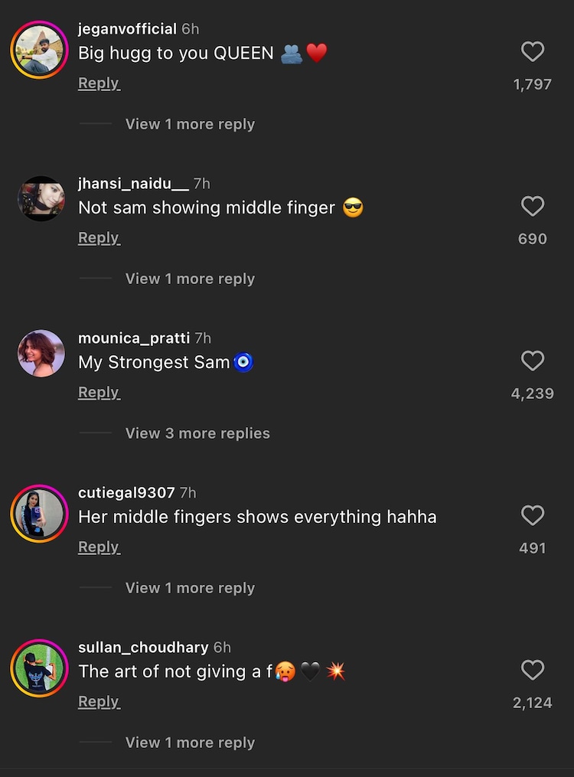Like cutiegal9307's comment via heart icon
Image resolution: width=574 pixels, height=777 pixels.
tap(533, 515)
